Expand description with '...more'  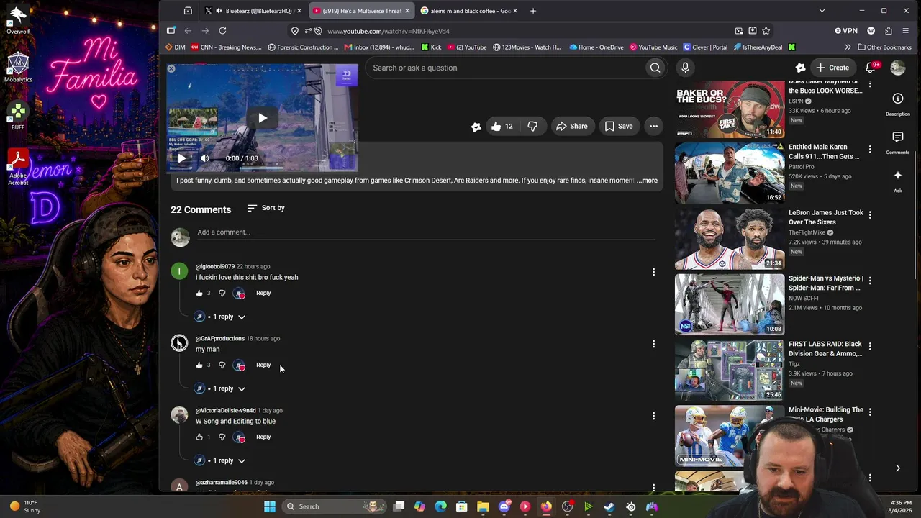pos(648,181)
